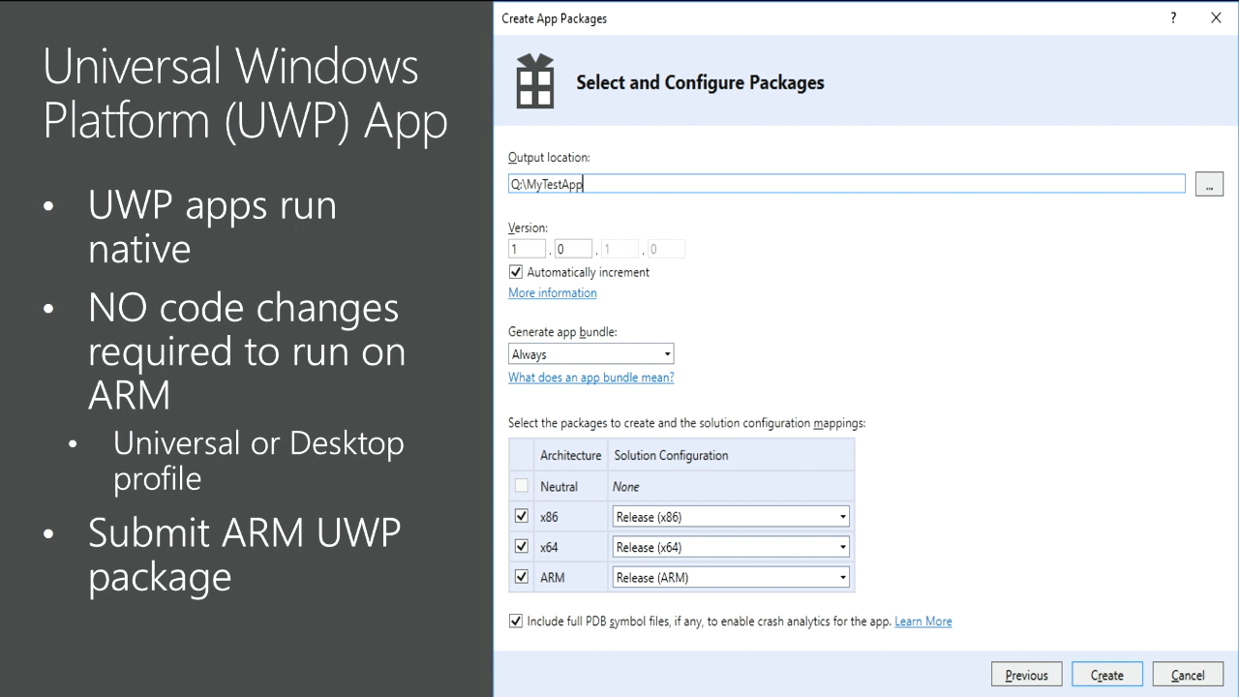Click the What does an app bundle mean link
Image resolution: width=1239 pixels, height=697 pixels.
[590, 377]
